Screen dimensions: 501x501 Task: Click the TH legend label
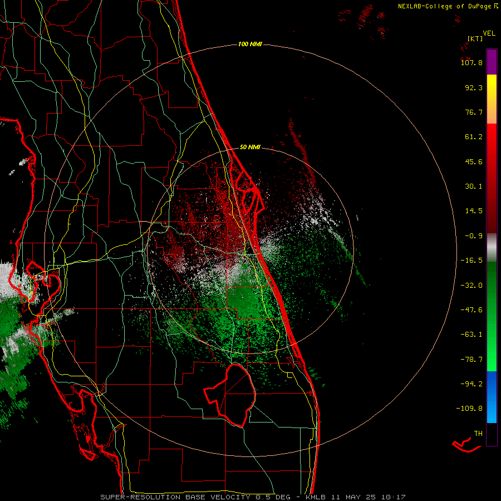pyautogui.click(x=478, y=433)
